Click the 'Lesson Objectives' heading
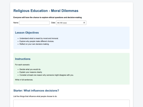Image resolution: width=143 pixels, height=107 pixels. (x=27, y=32)
